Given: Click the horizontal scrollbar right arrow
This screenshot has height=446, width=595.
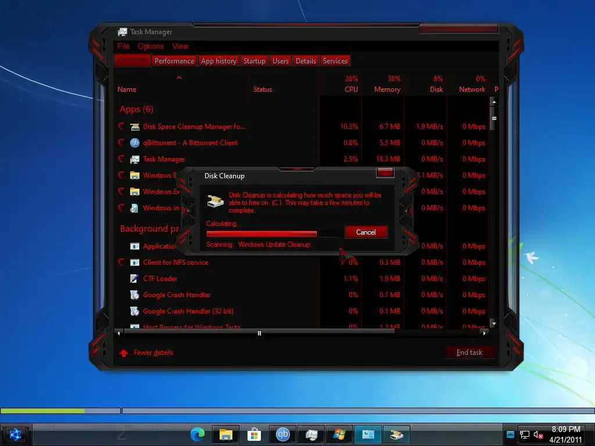Looking at the screenshot, I should (x=484, y=333).
